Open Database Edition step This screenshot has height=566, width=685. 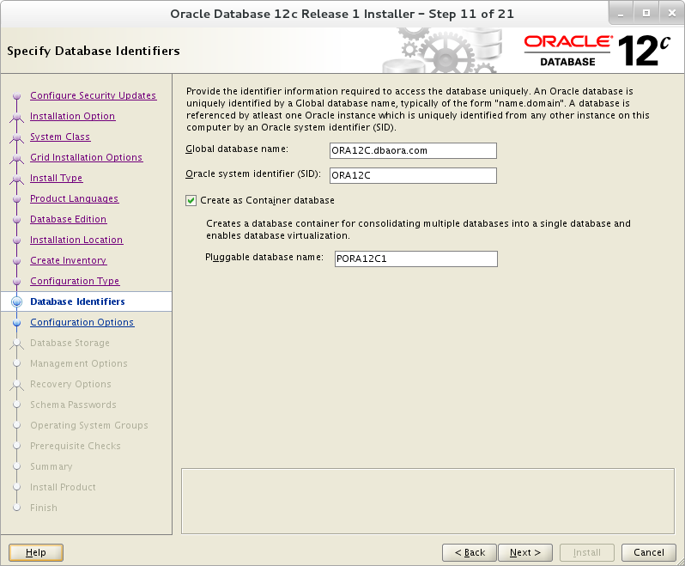tap(68, 219)
